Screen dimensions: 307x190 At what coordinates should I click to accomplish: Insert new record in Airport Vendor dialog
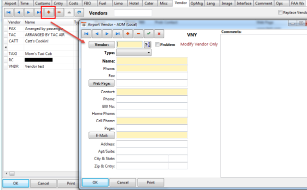tap(128, 34)
